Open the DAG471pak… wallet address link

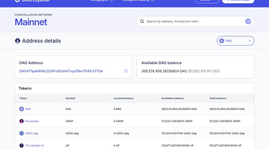tap(61, 71)
